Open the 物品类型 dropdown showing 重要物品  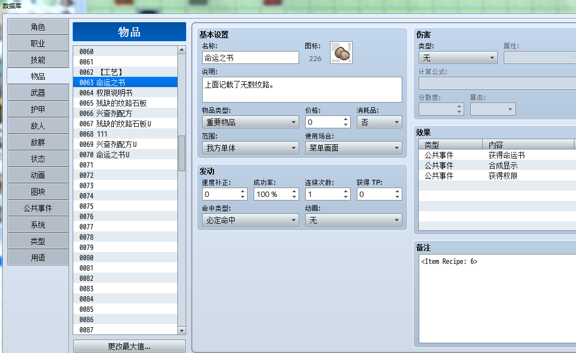(251, 122)
